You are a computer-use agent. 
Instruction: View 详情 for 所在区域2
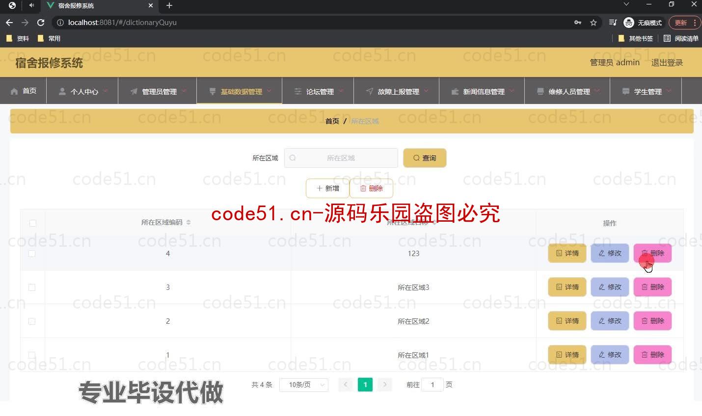[x=567, y=321]
